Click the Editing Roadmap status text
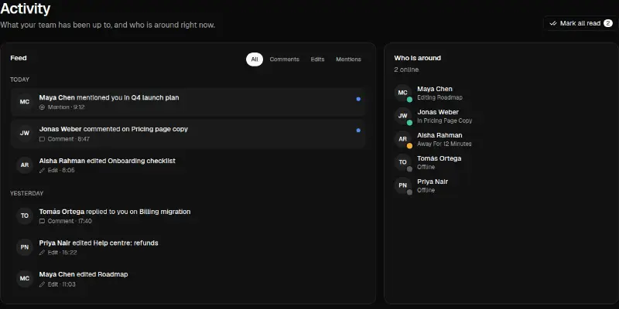 click(x=439, y=97)
